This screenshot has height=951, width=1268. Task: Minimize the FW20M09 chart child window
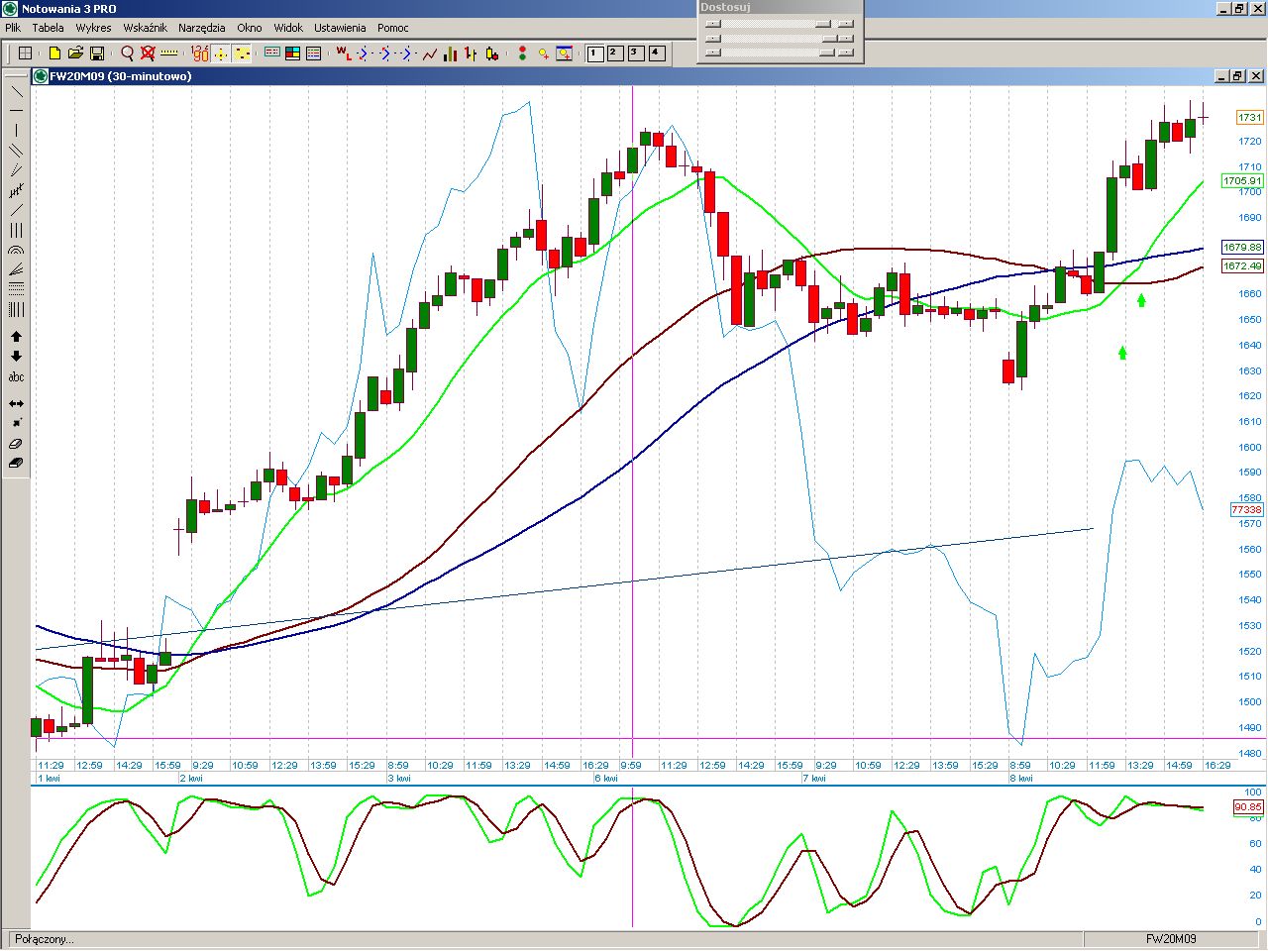click(1222, 76)
